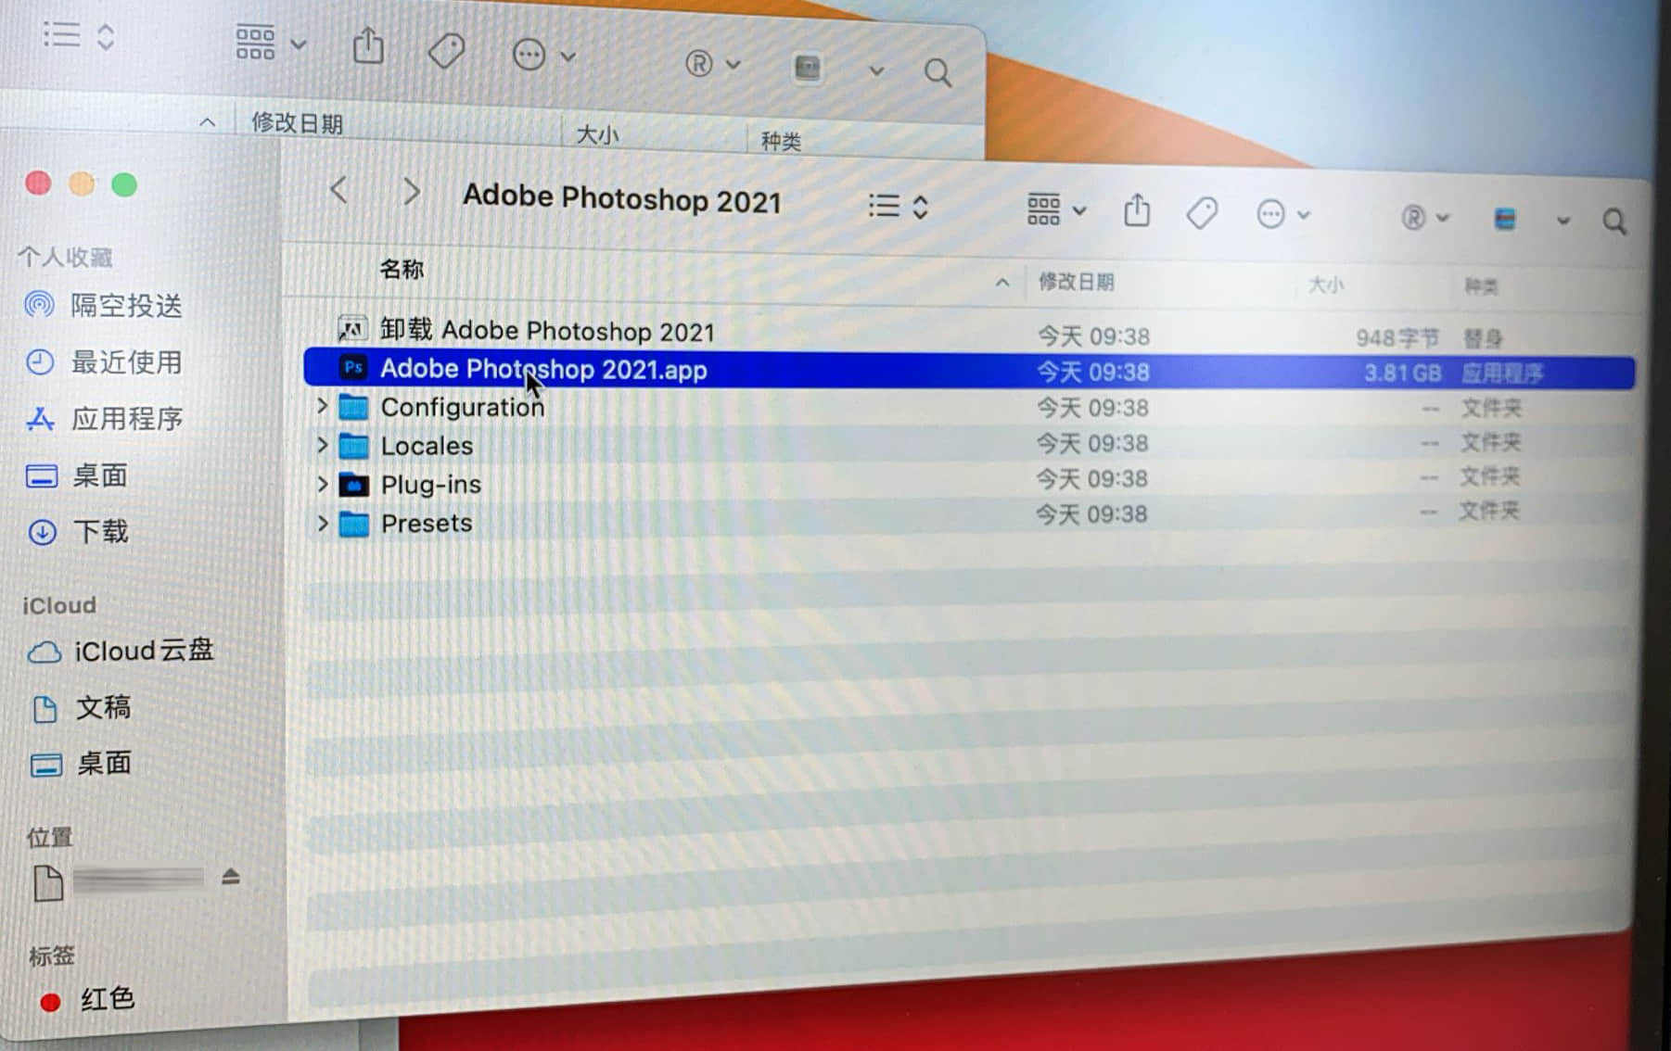Select the Locales folder row
Image resolution: width=1671 pixels, height=1051 pixels.
pyautogui.click(x=968, y=445)
